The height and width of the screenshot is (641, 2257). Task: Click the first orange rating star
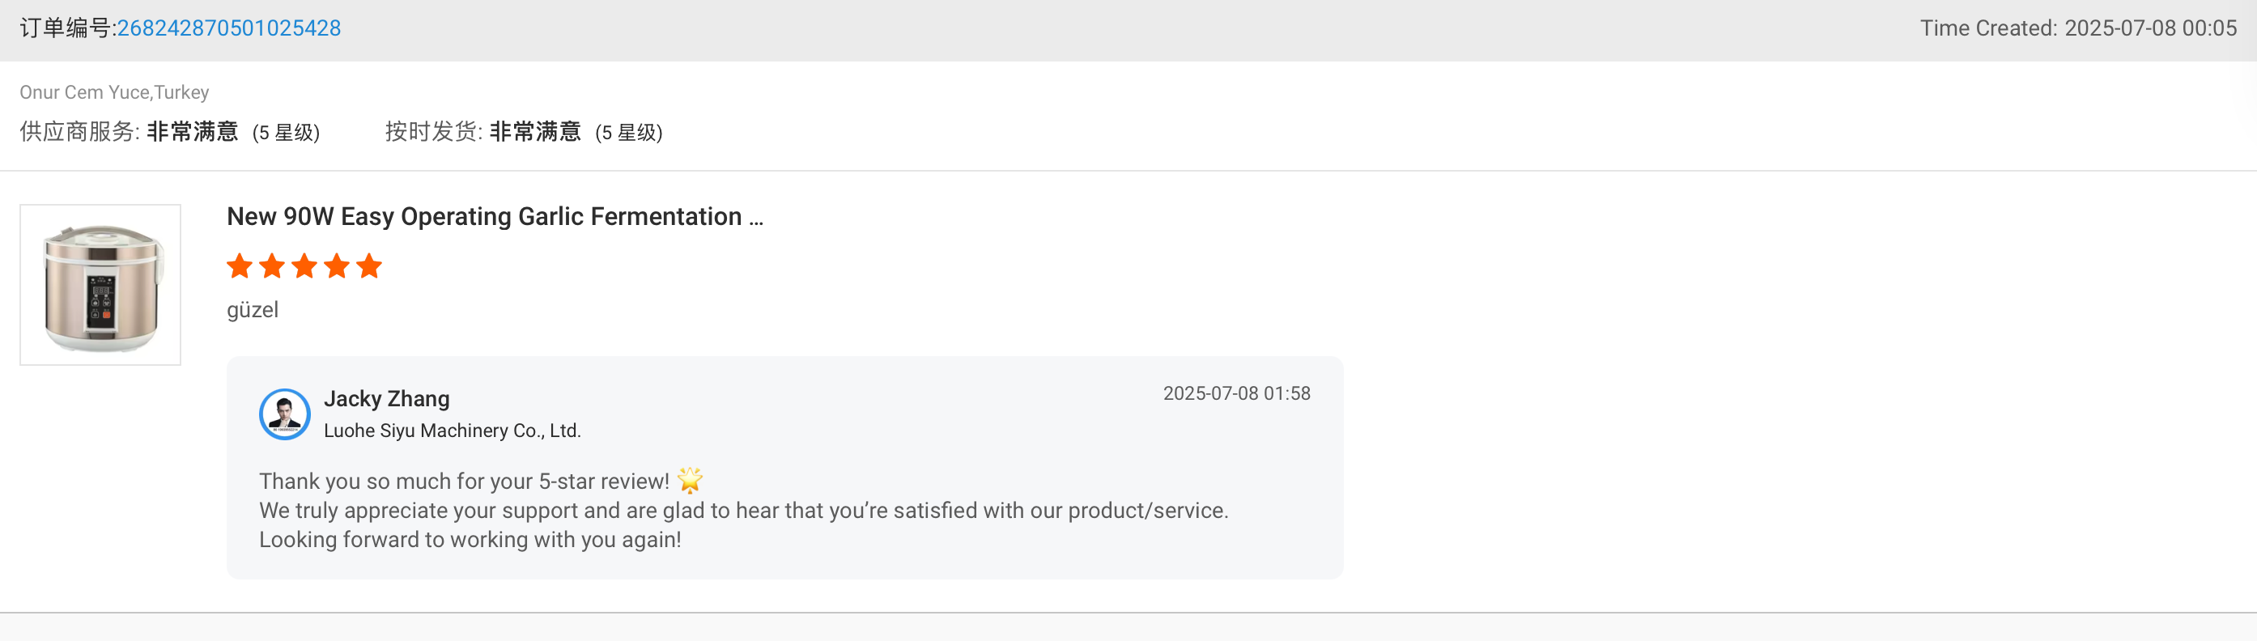click(x=239, y=265)
